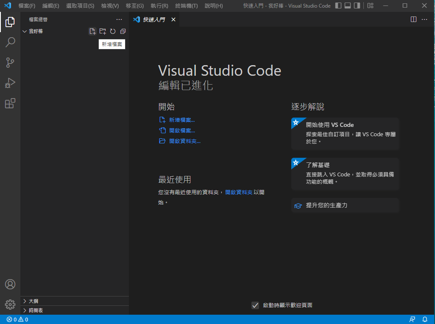
Task: Open the 移至(G) menu
Action: (134, 5)
